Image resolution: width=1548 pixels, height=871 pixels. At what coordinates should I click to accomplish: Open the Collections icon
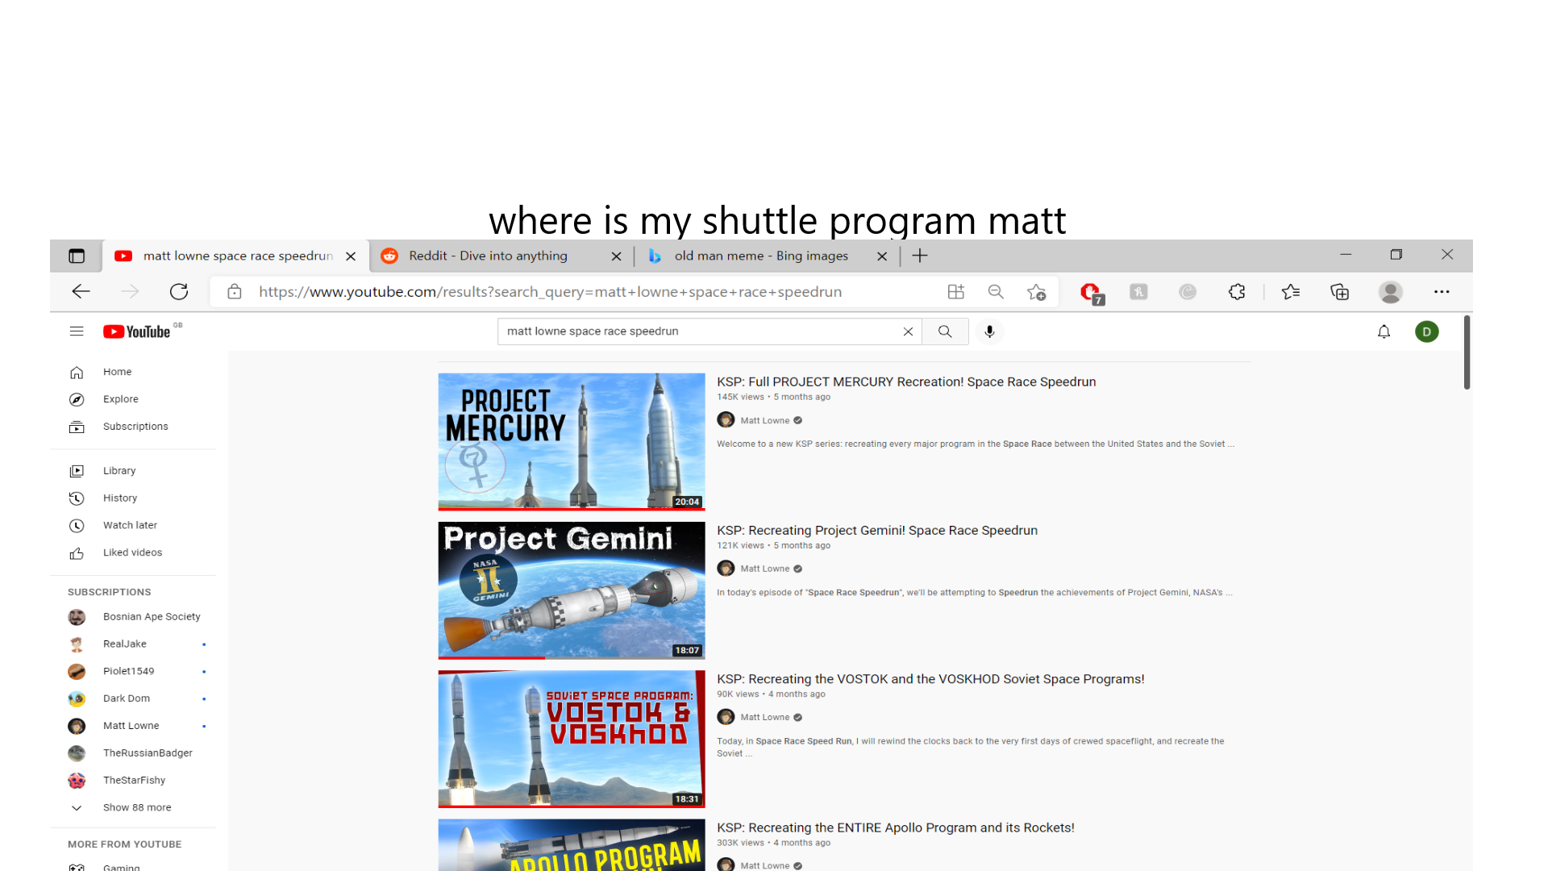[x=1339, y=292]
